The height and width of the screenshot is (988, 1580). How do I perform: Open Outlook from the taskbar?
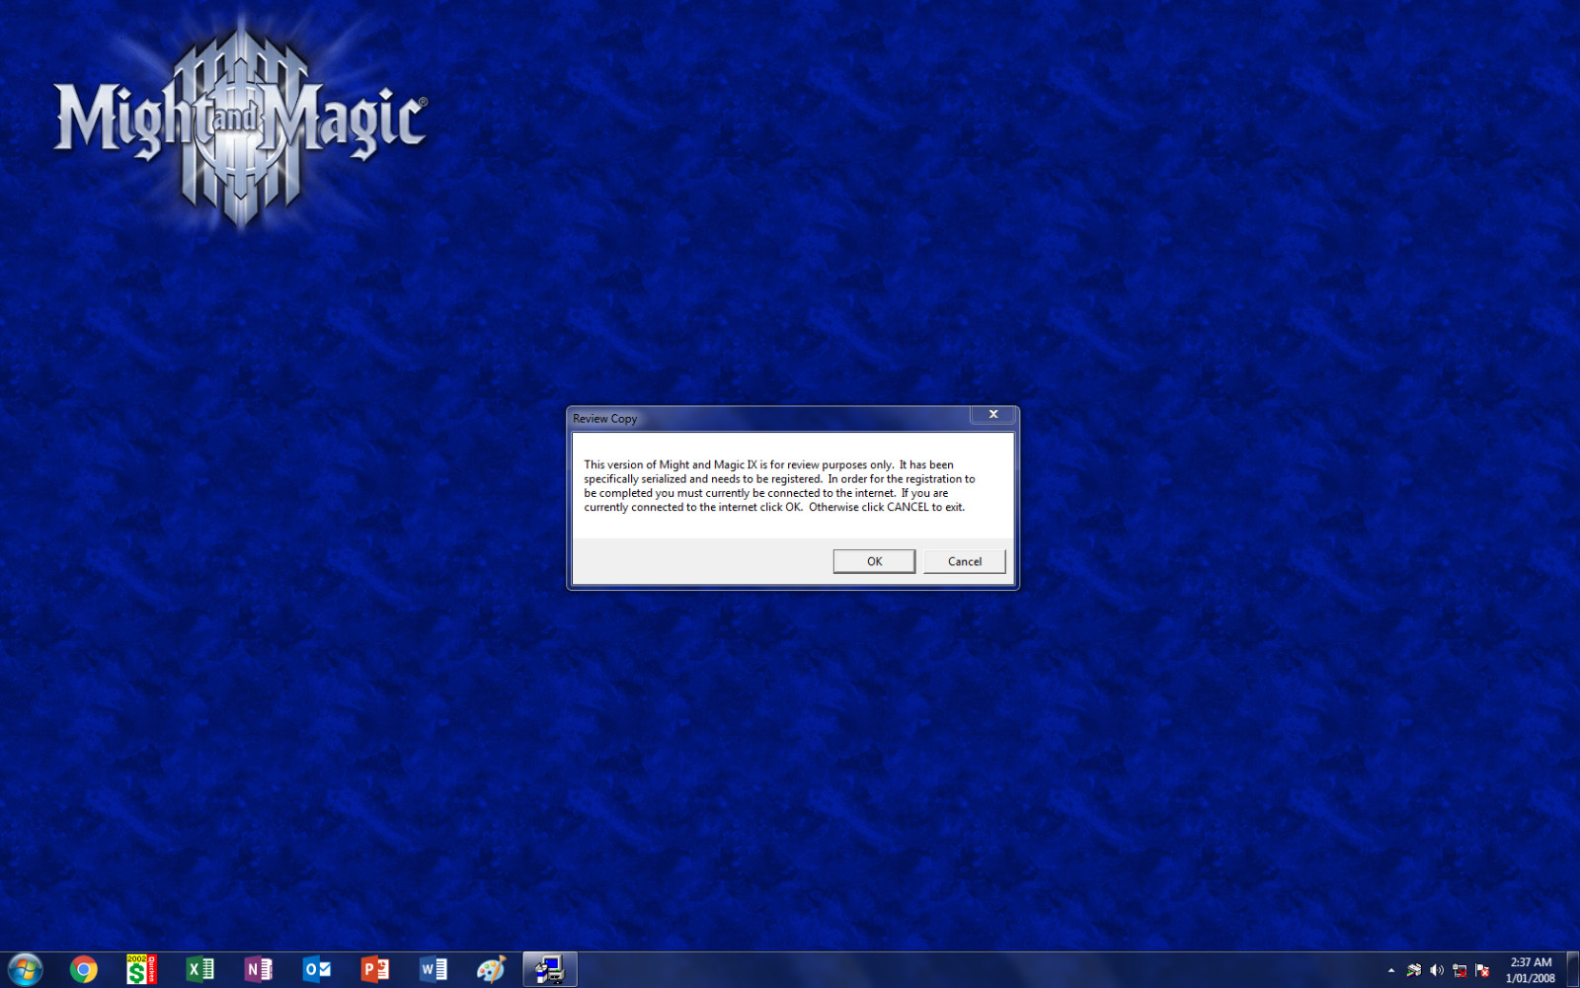click(x=316, y=970)
